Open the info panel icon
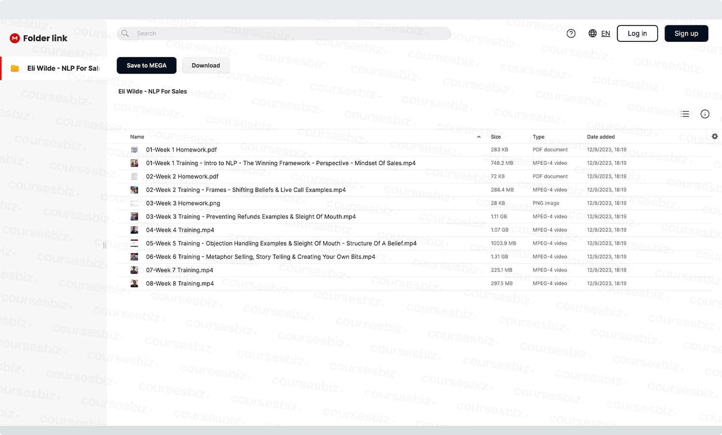 coord(705,114)
